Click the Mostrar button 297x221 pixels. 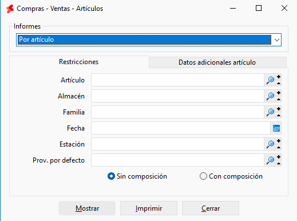pos(87,208)
